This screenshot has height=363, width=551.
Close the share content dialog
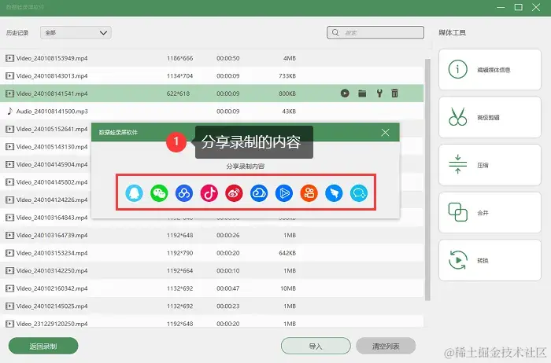(385, 132)
